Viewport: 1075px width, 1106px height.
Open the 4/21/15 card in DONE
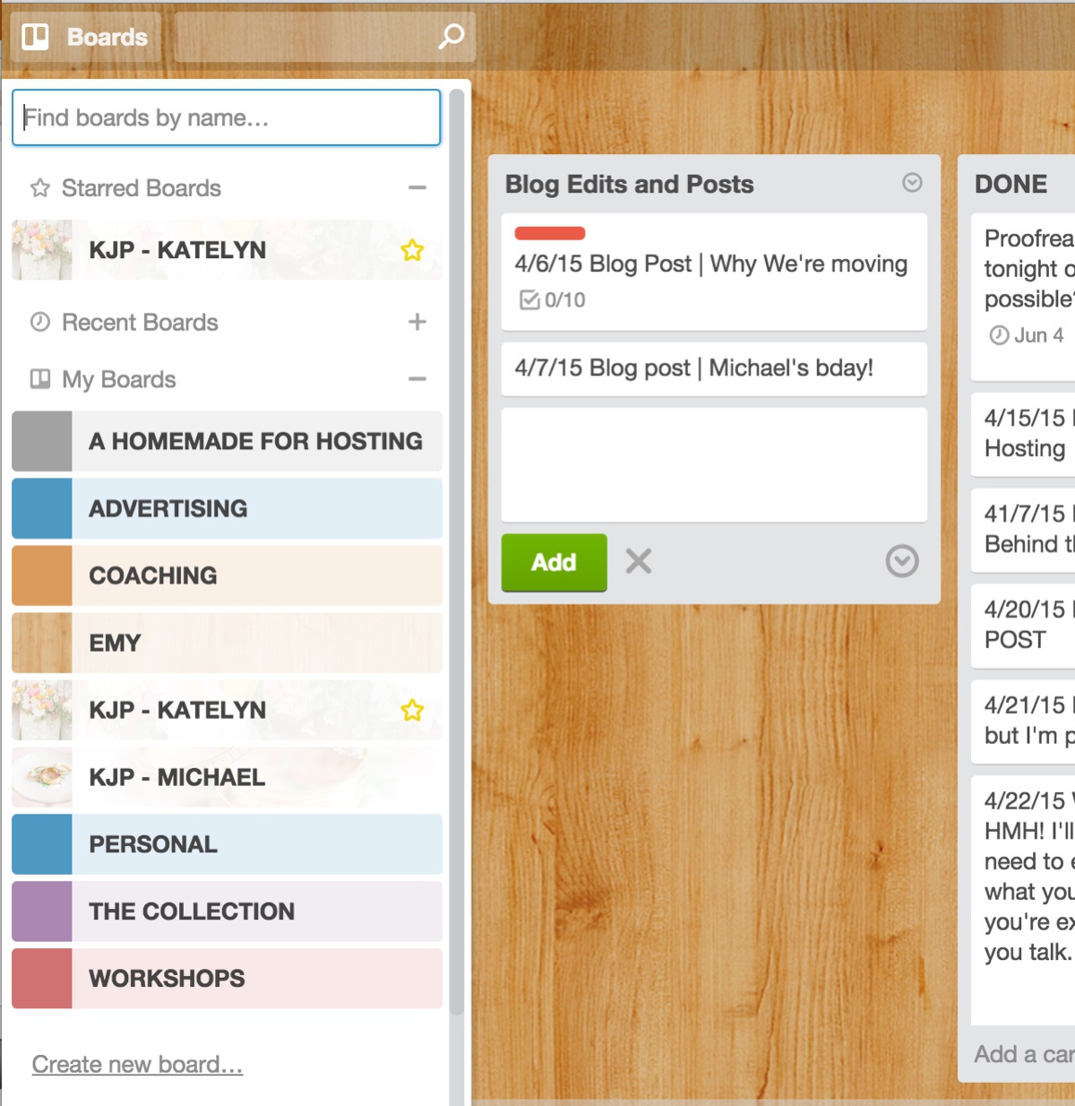1023,721
